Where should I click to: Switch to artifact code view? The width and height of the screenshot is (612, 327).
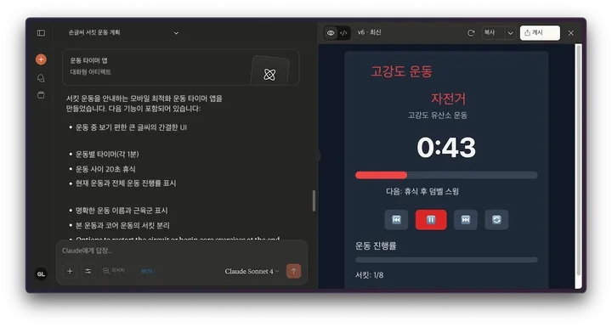click(x=343, y=33)
